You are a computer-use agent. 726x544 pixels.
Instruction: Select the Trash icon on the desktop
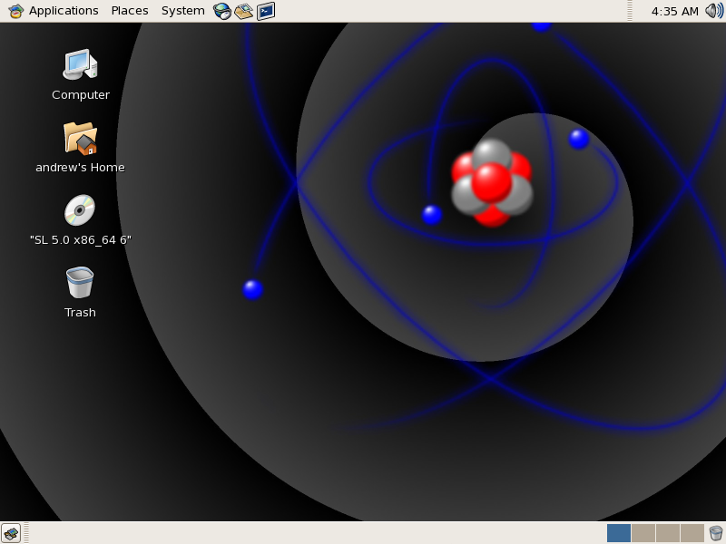coord(80,283)
